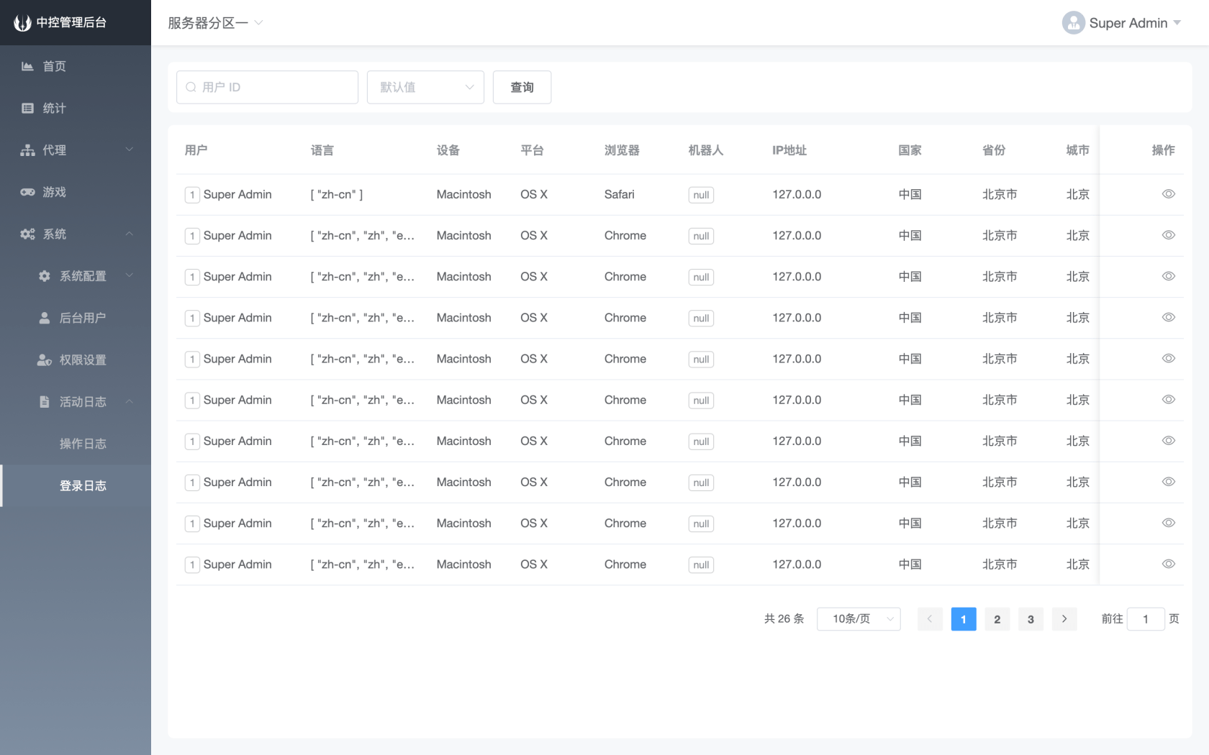The image size is (1209, 755).
Task: Open the 权限设置 page
Action: (76, 360)
